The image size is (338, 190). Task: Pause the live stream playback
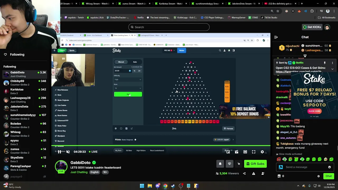click(x=59, y=152)
